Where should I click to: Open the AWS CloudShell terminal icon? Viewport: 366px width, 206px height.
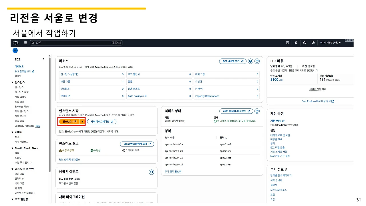coord(287,43)
